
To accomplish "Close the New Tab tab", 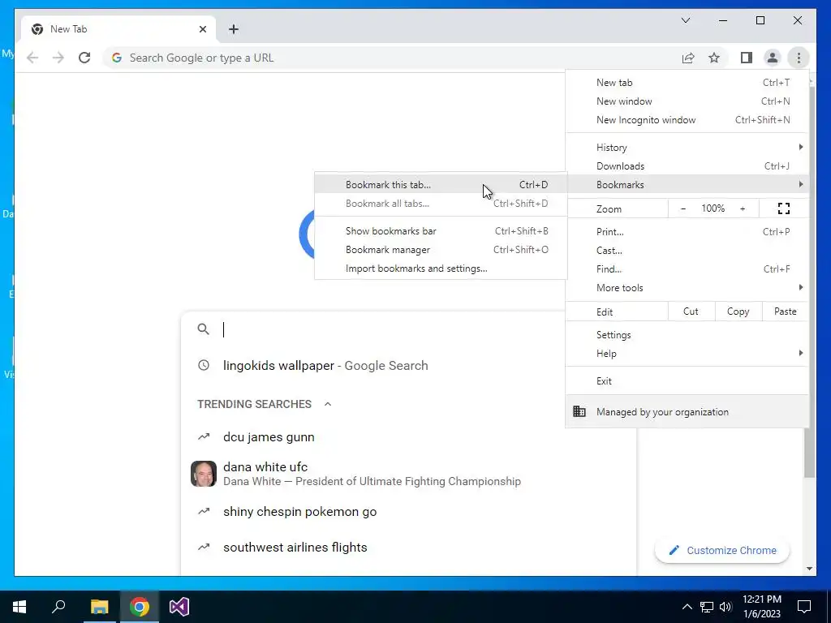I will 202,29.
